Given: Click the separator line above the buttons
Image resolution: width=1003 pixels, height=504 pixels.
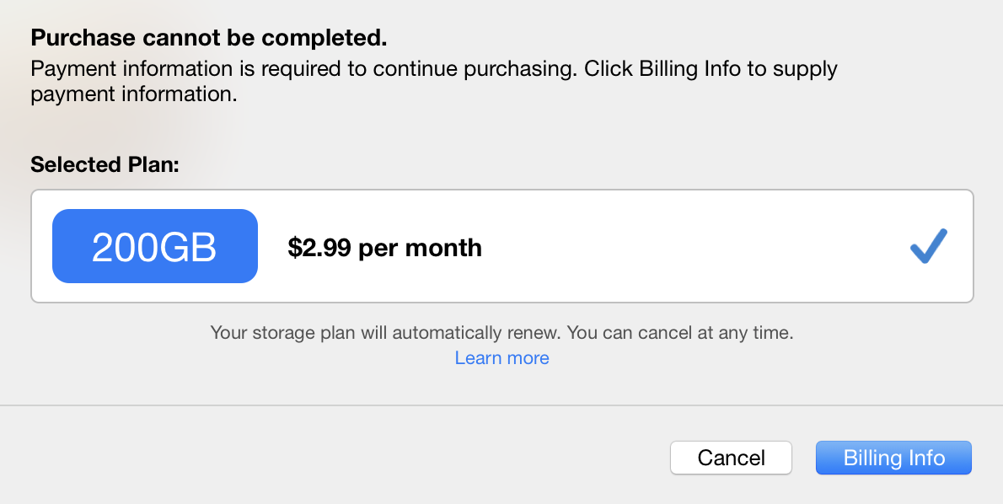Looking at the screenshot, I should point(501,405).
